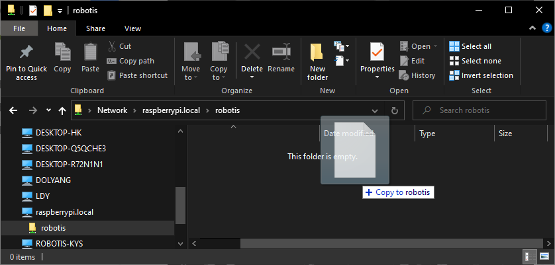555x265 pixels.
Task: Click the Cut scissors icon
Action: pos(112,46)
